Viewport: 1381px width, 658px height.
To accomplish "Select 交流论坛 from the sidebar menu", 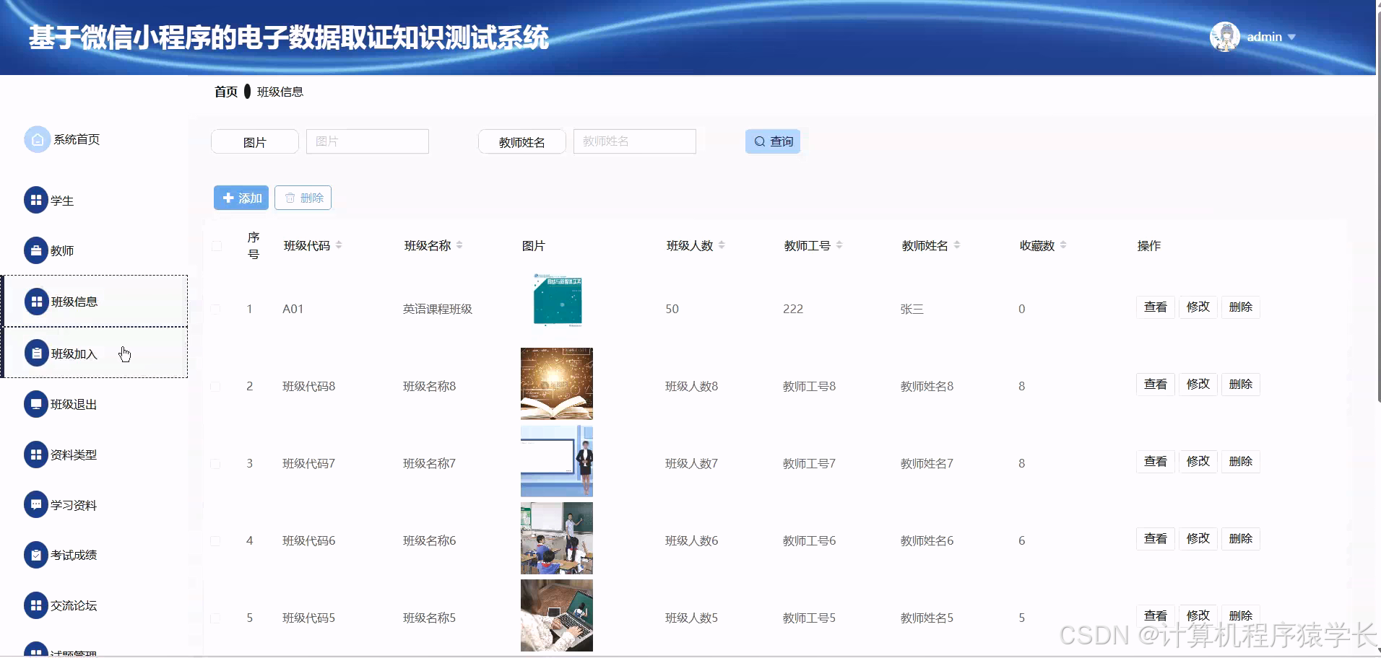I will [x=36, y=605].
